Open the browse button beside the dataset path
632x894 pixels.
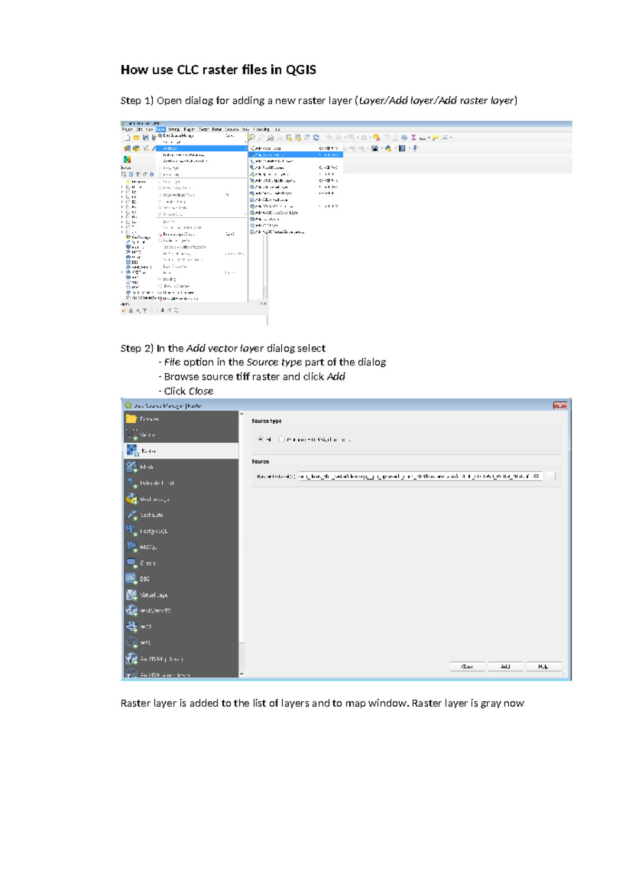[550, 476]
